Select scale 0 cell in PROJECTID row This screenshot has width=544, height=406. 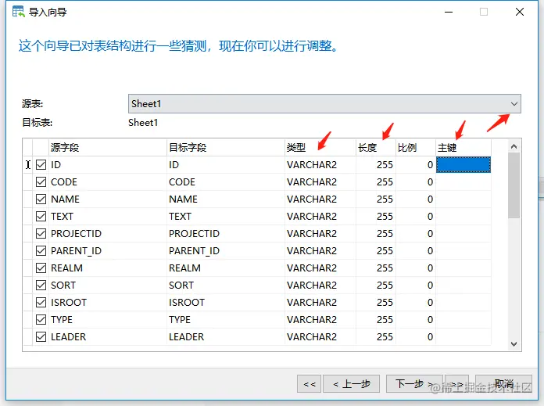coord(416,233)
